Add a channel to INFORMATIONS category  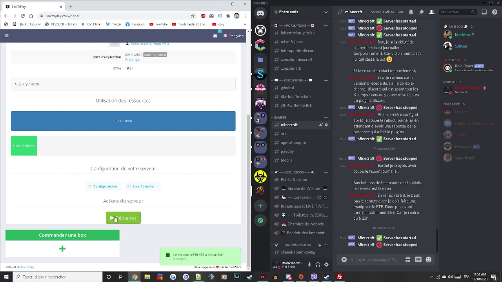coord(326,25)
